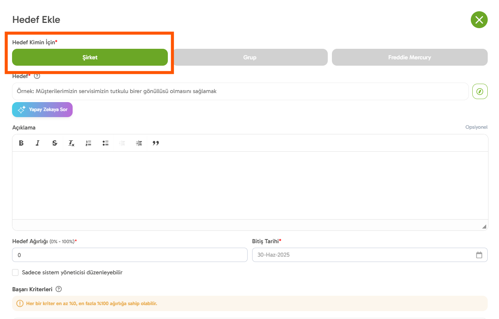Screen dimensions: 499x319
Task: Clear text formatting in the editor
Action: (x=72, y=143)
